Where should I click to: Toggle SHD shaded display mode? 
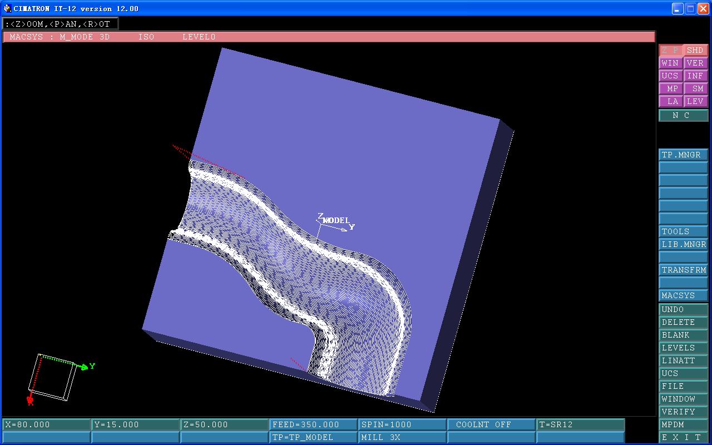tap(695, 50)
